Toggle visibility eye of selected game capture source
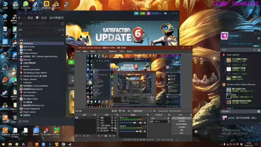Screen dimensions: 261x147 pos(112,128)
